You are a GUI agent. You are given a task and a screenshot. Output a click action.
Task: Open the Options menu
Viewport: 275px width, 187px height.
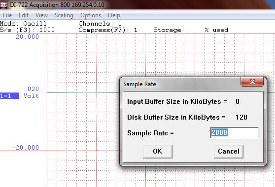[91, 15]
